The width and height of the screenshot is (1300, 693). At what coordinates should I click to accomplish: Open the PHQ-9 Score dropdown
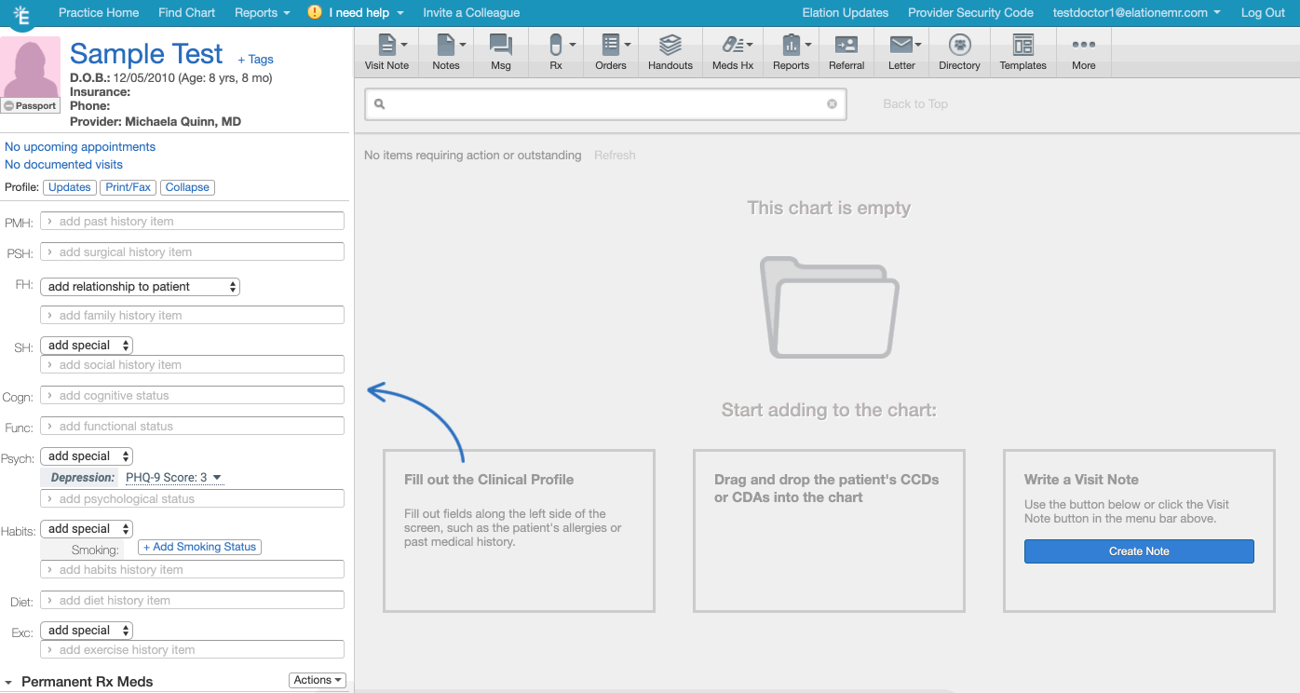[174, 477]
